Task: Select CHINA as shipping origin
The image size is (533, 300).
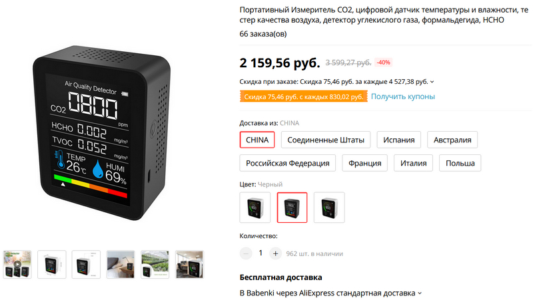Action: [x=257, y=140]
